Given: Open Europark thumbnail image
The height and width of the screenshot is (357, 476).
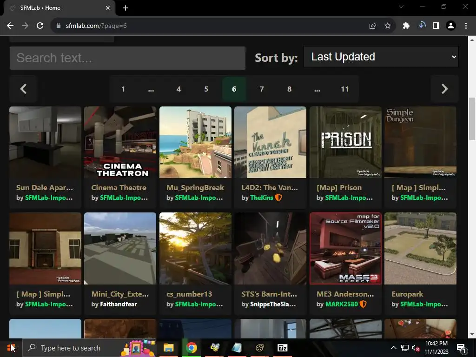Looking at the screenshot, I should click(420, 248).
